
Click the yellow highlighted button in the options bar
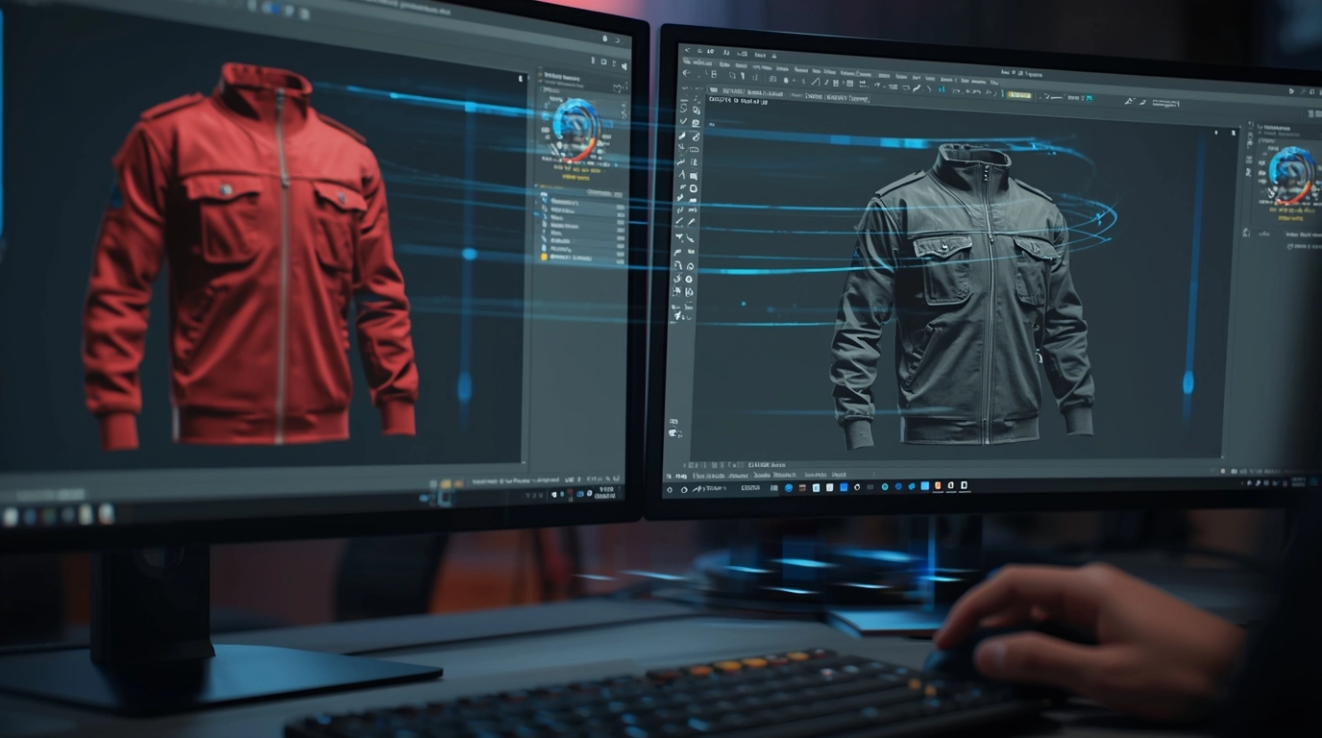pyautogui.click(x=1019, y=95)
